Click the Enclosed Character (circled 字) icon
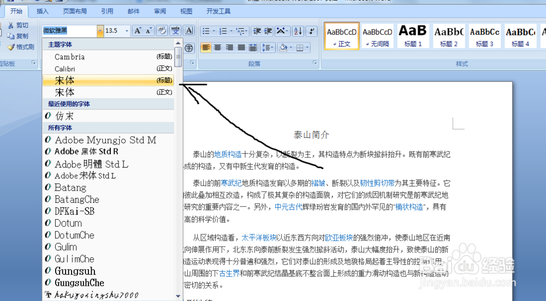The image size is (546, 301). tap(189, 47)
